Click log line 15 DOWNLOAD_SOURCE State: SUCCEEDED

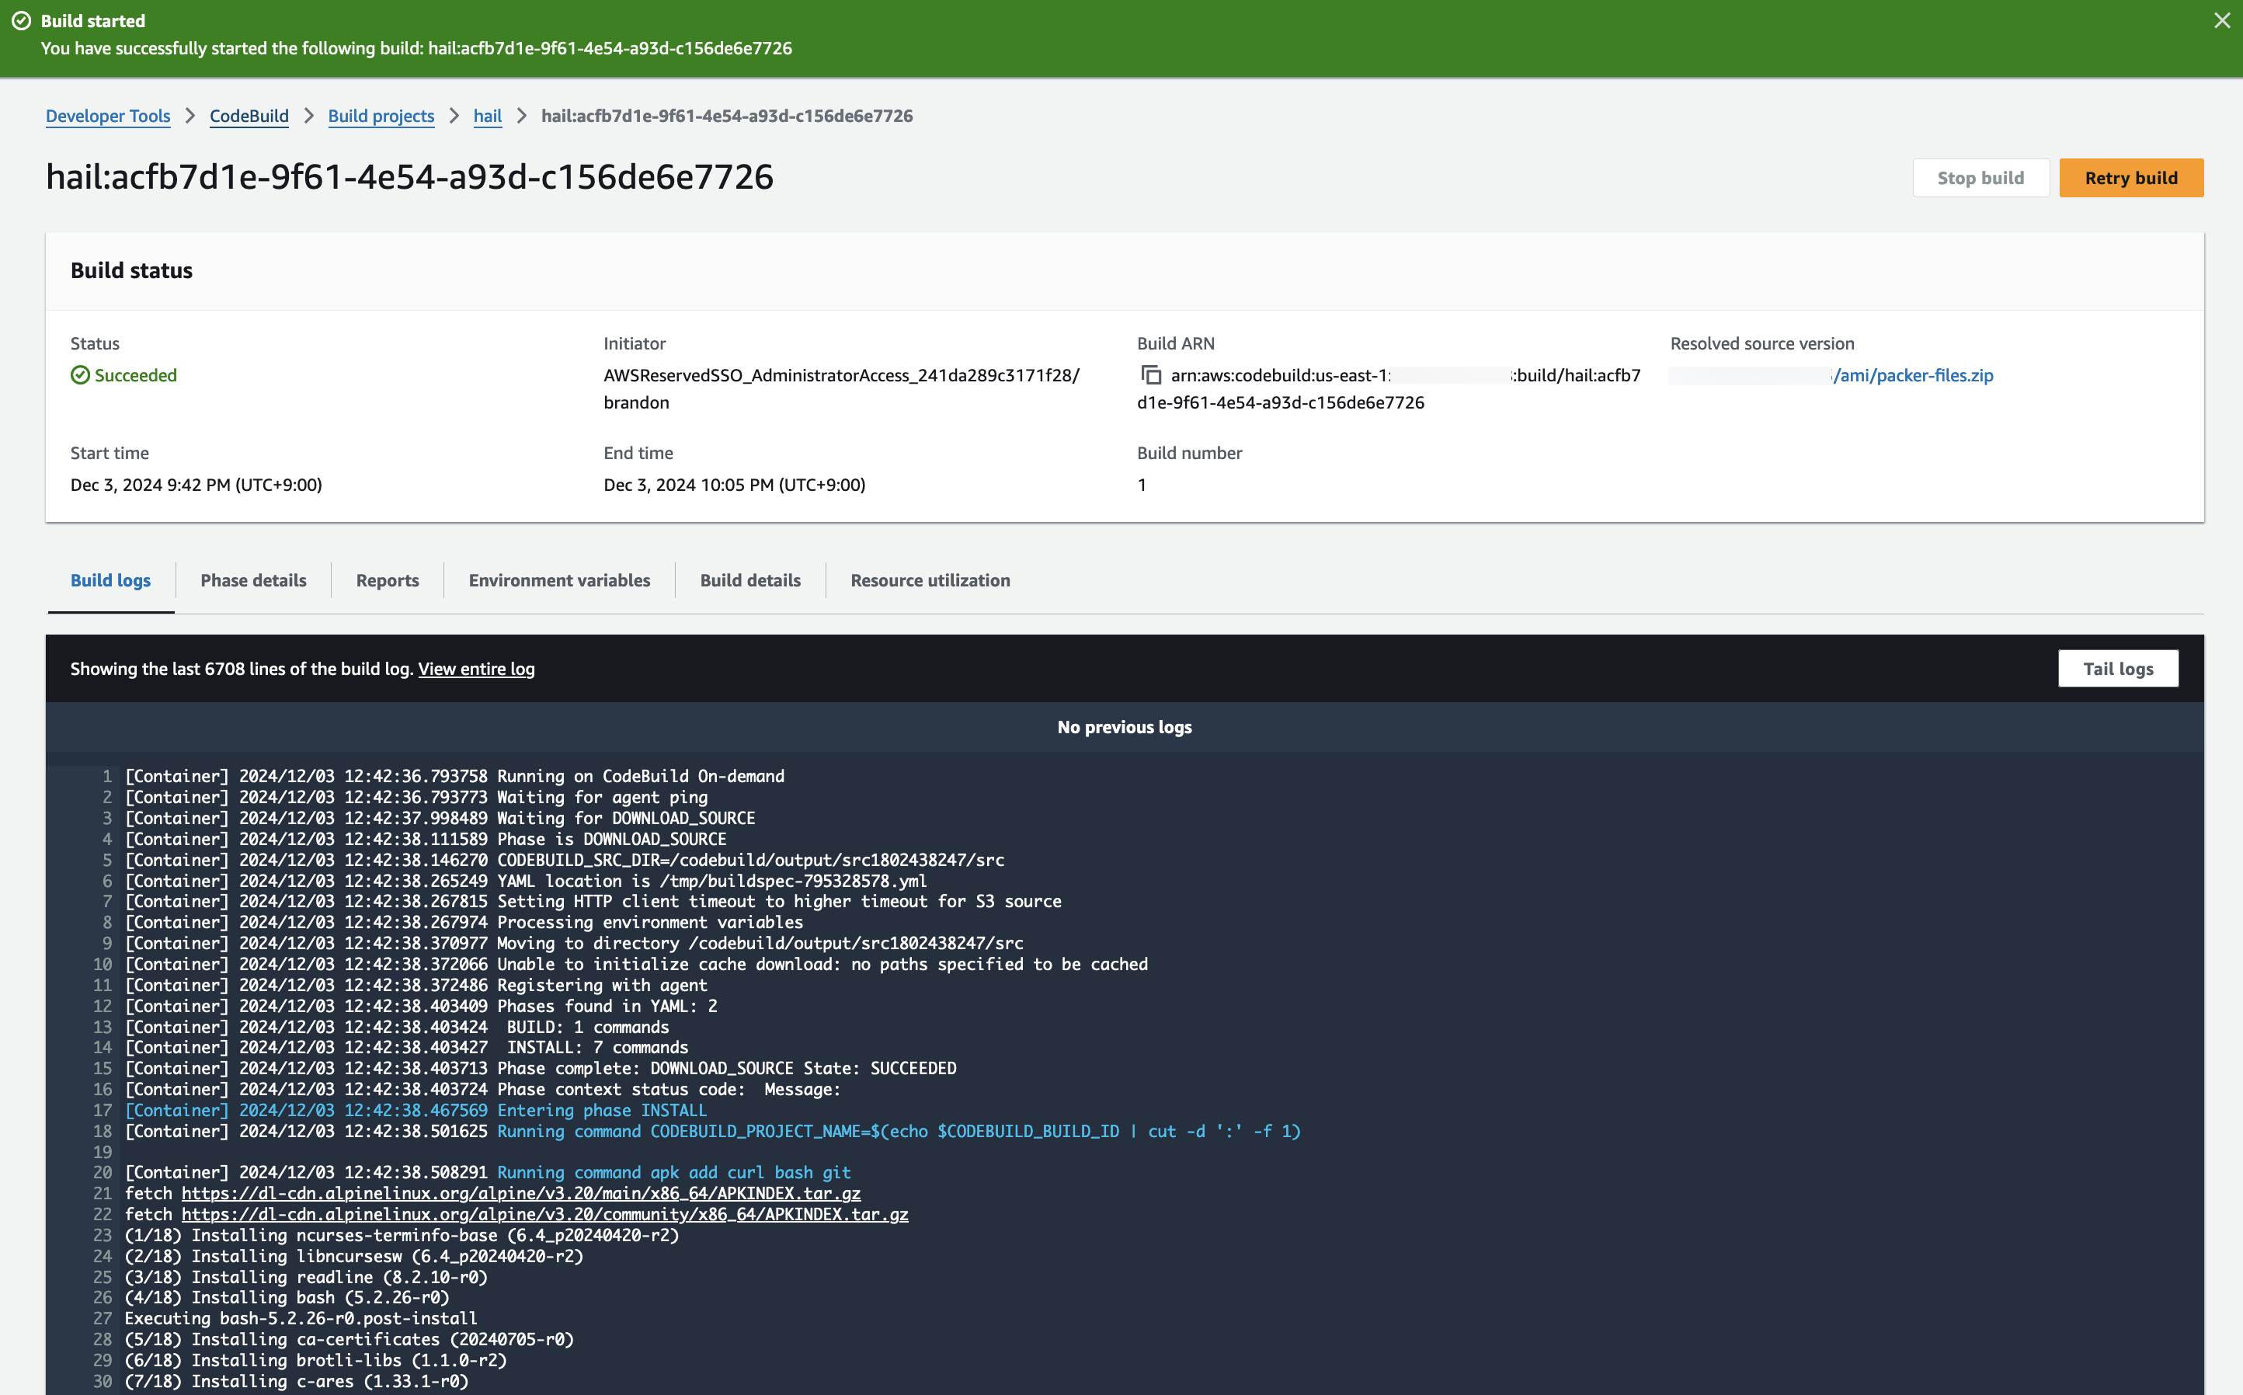[541, 1067]
